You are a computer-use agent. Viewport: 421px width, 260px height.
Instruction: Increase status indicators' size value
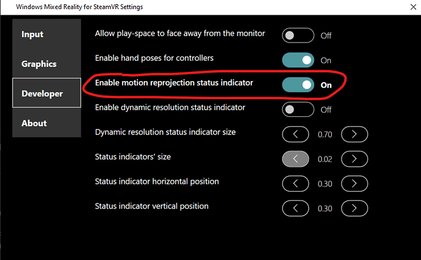(x=354, y=158)
